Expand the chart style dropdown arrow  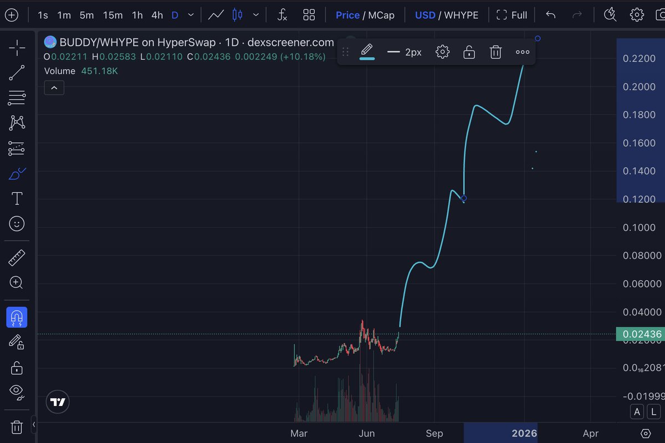256,15
